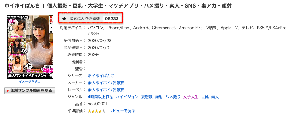290x120 pixels.
Task: Click the 292分 runtime value
Action: click(x=94, y=55)
